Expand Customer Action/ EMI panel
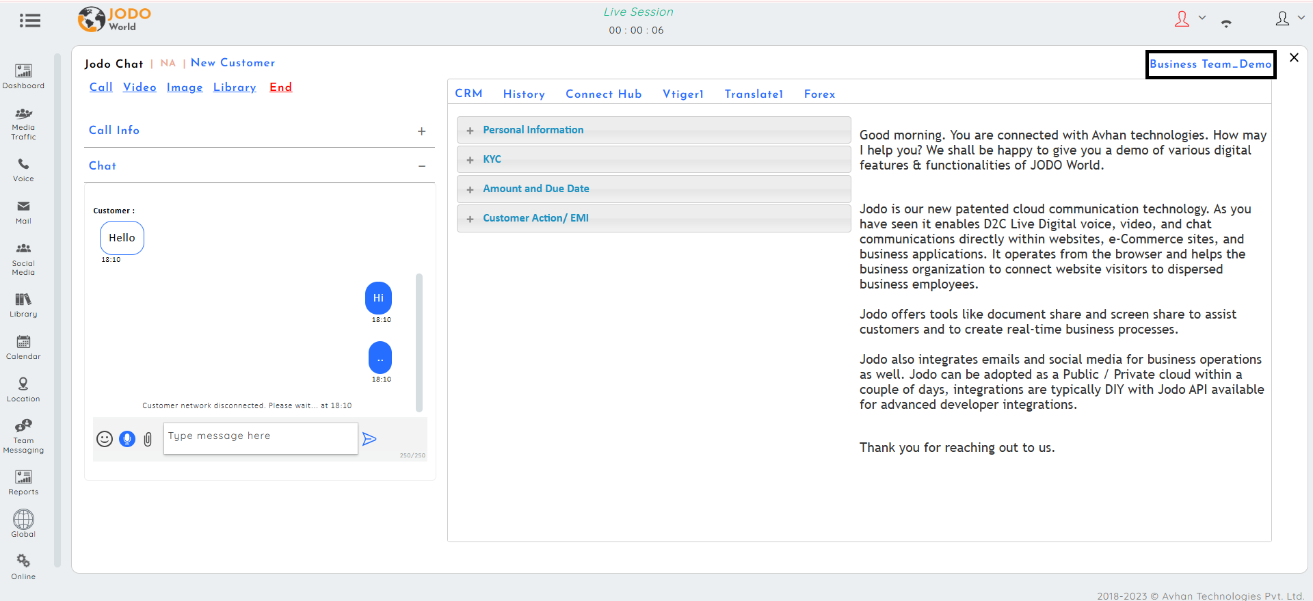1313x601 pixels. click(x=654, y=218)
